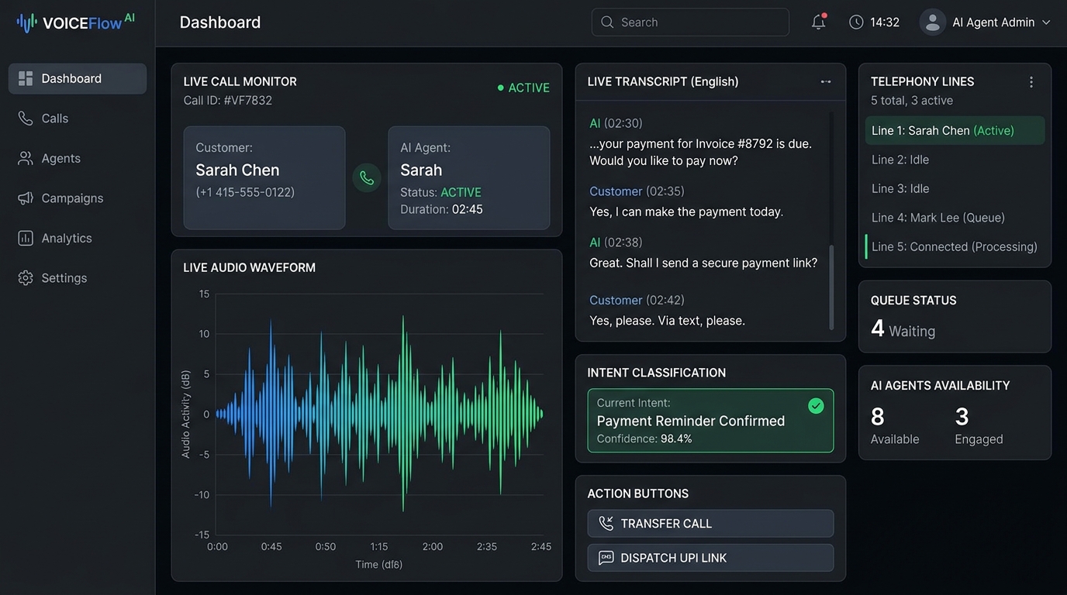The height and width of the screenshot is (595, 1067).
Task: Click the AI (02:38) transcript label
Action: [x=616, y=242]
